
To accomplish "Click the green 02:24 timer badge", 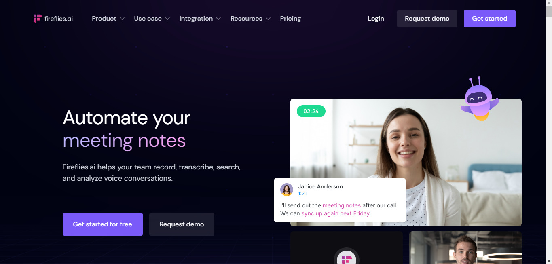I will pos(311,111).
